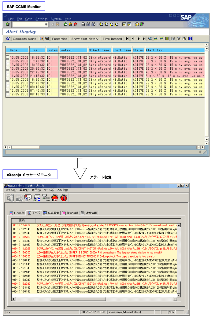Switch to the レベル別 tab
Viewport: 211px width, 318px height.
pos(17,213)
